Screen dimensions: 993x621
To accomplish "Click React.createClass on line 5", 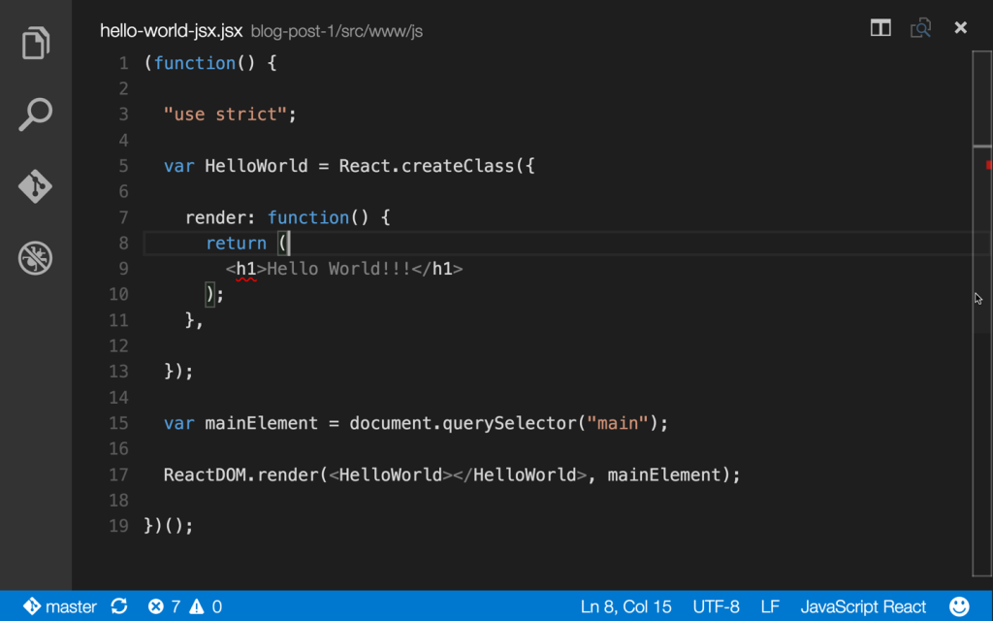I will click(427, 166).
